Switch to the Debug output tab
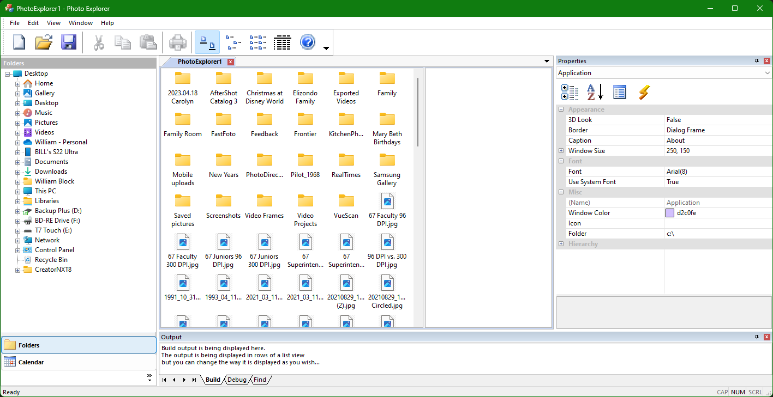 [237, 380]
